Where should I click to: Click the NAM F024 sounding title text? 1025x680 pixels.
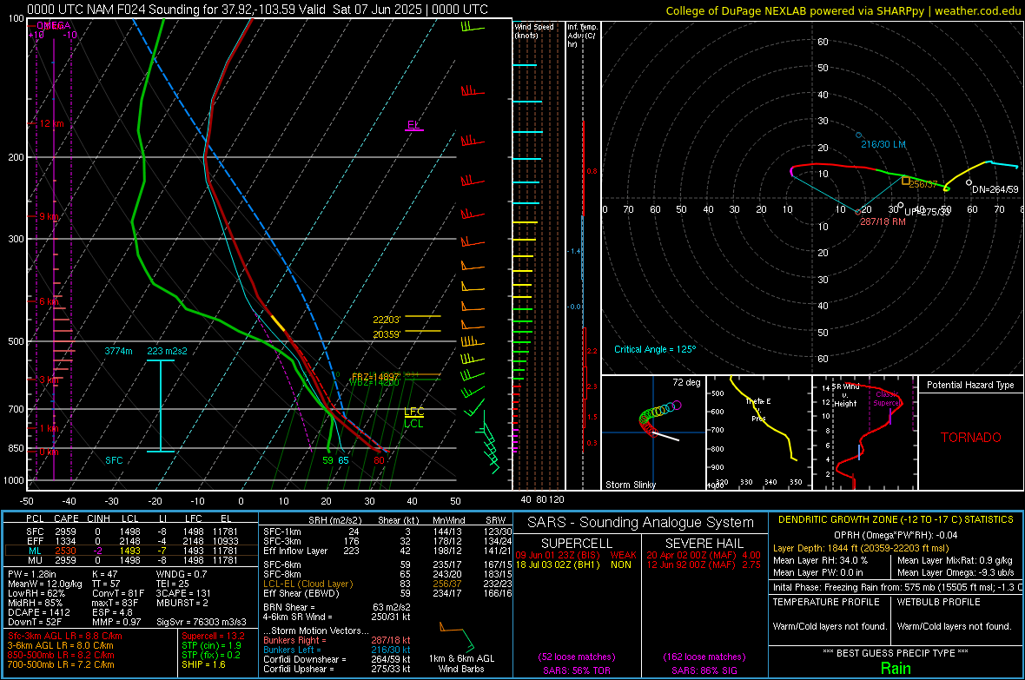coord(258,10)
